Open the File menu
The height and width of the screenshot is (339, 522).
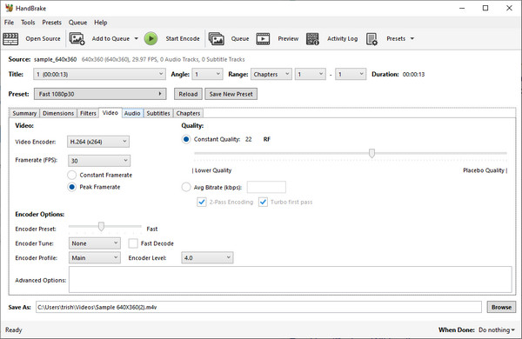click(x=9, y=23)
